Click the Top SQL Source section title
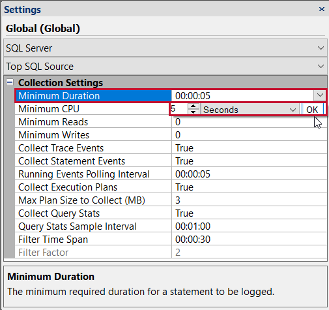This screenshot has width=329, height=310. coord(40,67)
